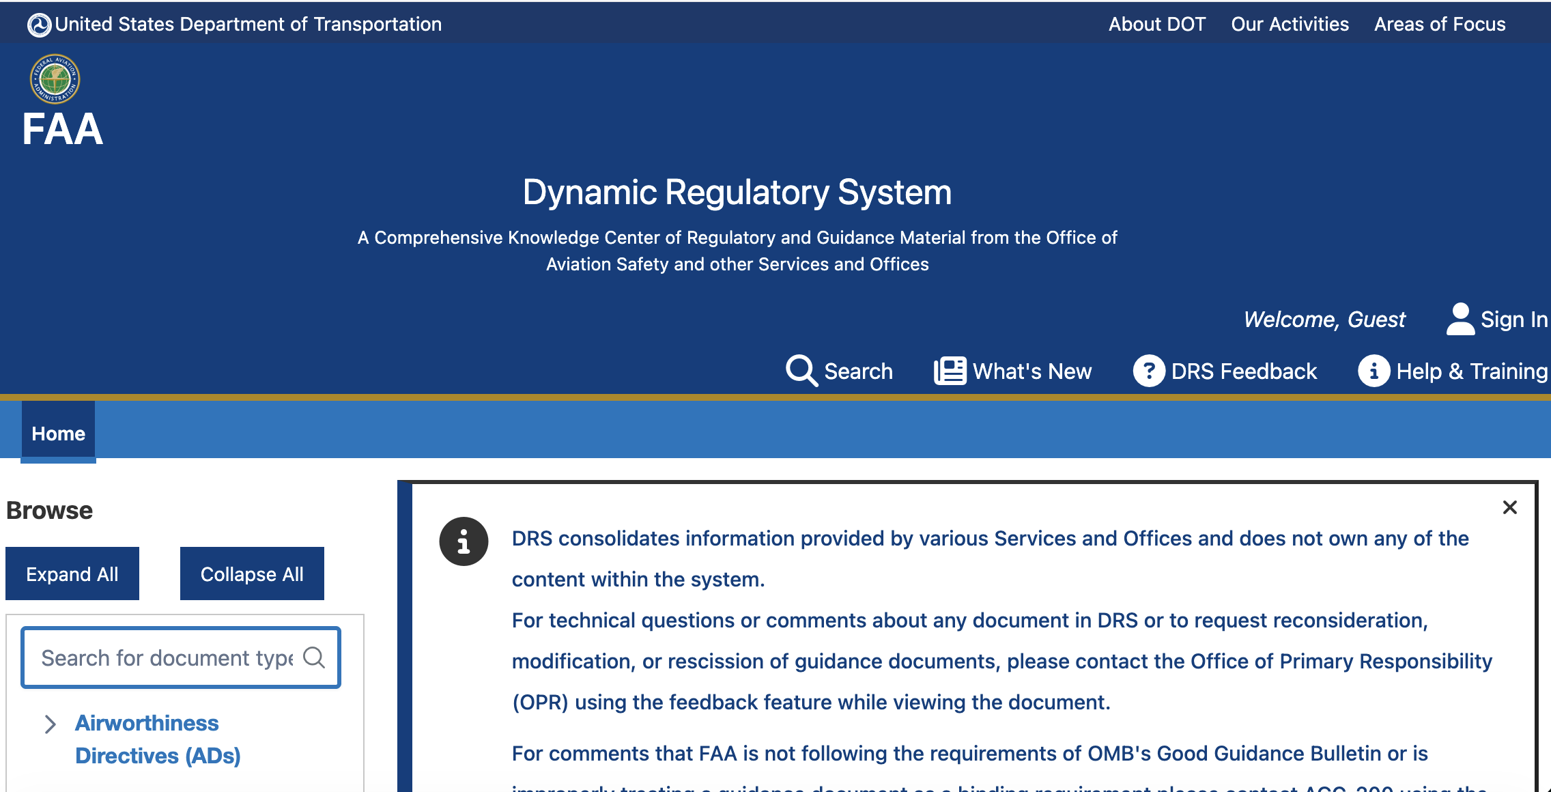Click the Browse heading
The image size is (1551, 792).
click(49, 510)
